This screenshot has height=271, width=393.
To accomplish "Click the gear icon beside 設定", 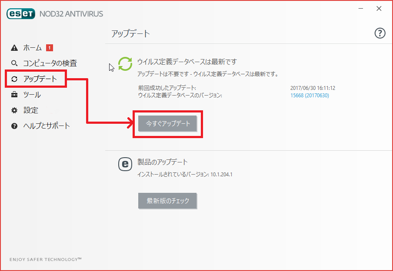I will tap(14, 110).
